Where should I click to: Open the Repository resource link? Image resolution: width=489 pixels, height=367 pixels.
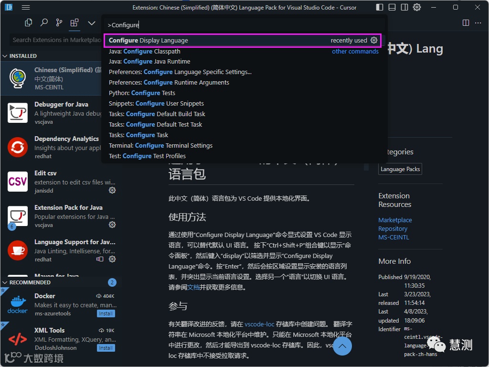point(393,229)
